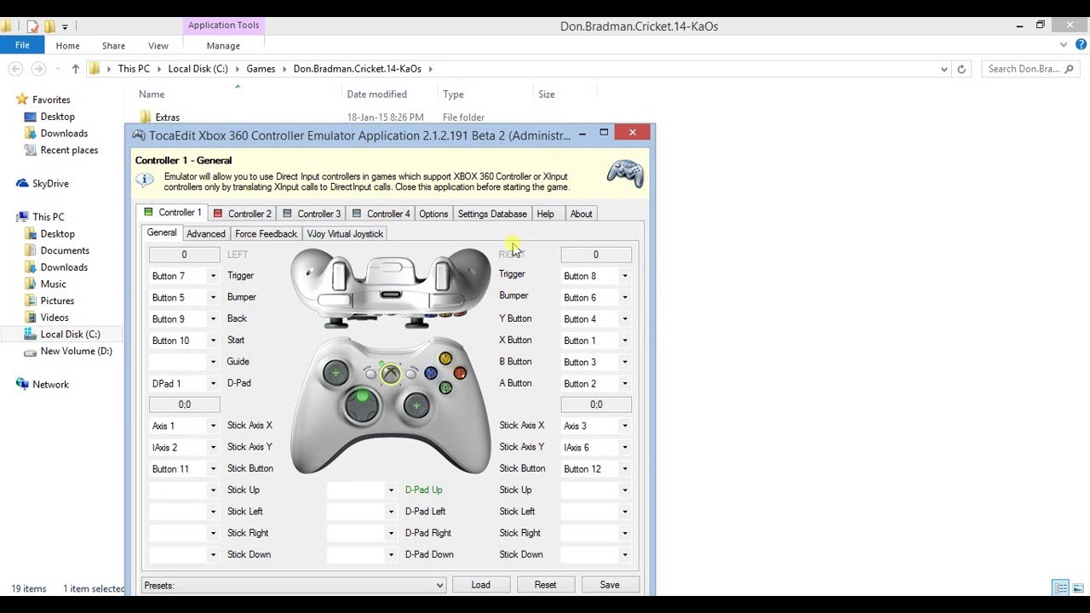The width and height of the screenshot is (1090, 613).
Task: Click the Explorer refresh icon
Action: (x=961, y=69)
